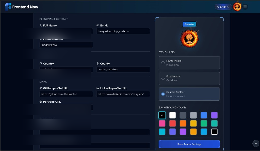260x151 pixels.
Task: Click the Frontend Now logo
Action: [22, 7]
